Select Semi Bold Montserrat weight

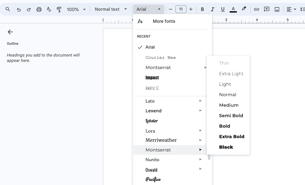point(231,116)
